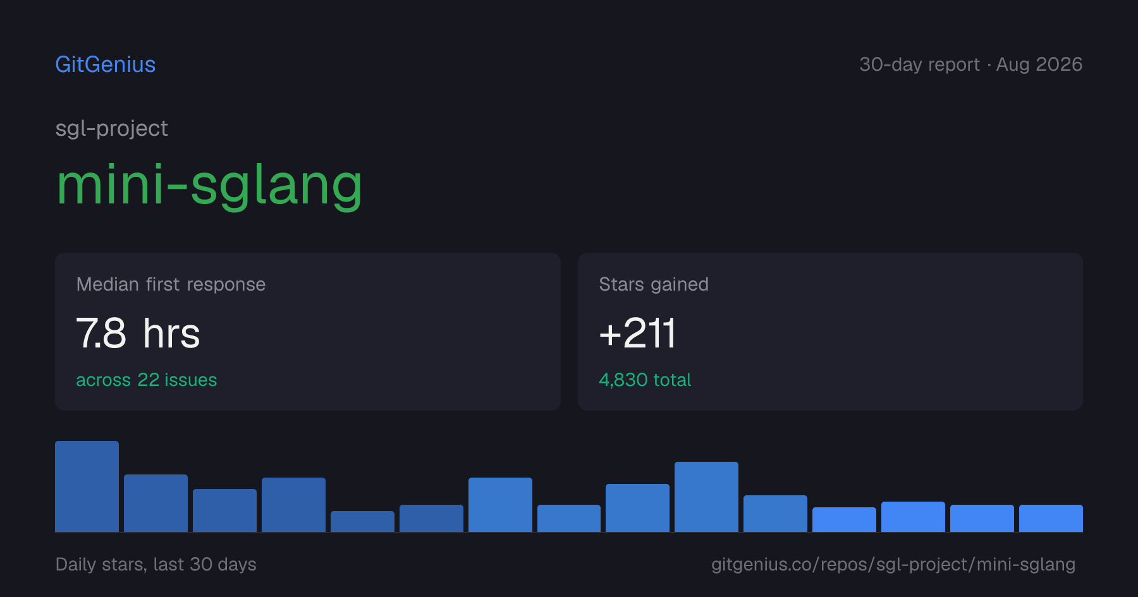Open the Stars gained card

[830, 332]
